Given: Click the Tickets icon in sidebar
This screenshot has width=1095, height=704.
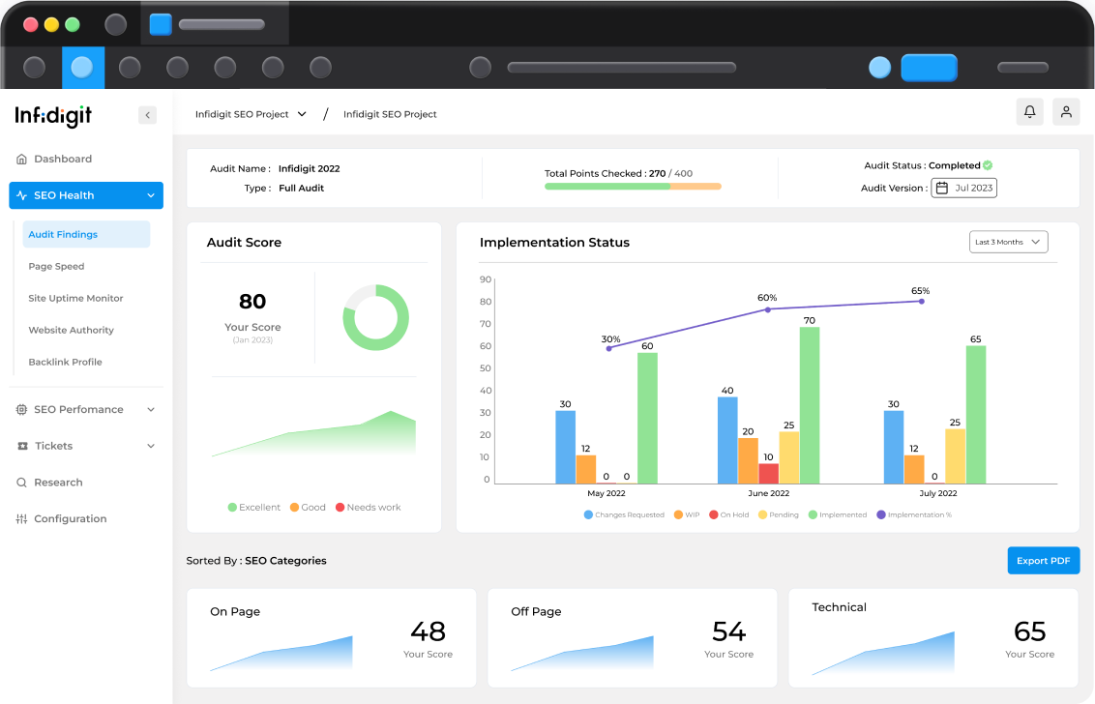Looking at the screenshot, I should point(22,446).
